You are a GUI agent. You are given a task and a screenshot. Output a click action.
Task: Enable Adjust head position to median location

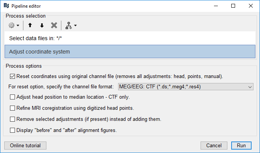pos(13,97)
